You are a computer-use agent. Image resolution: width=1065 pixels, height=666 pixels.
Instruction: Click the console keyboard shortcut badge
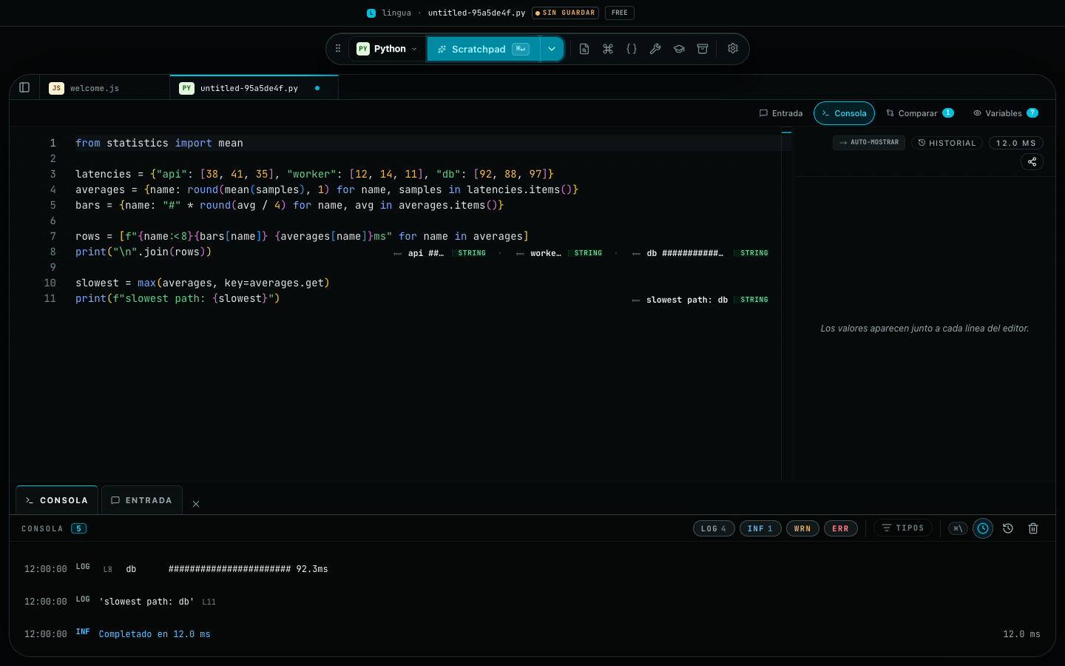pyautogui.click(x=958, y=528)
